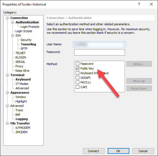Click the Move Down button

[139, 88]
